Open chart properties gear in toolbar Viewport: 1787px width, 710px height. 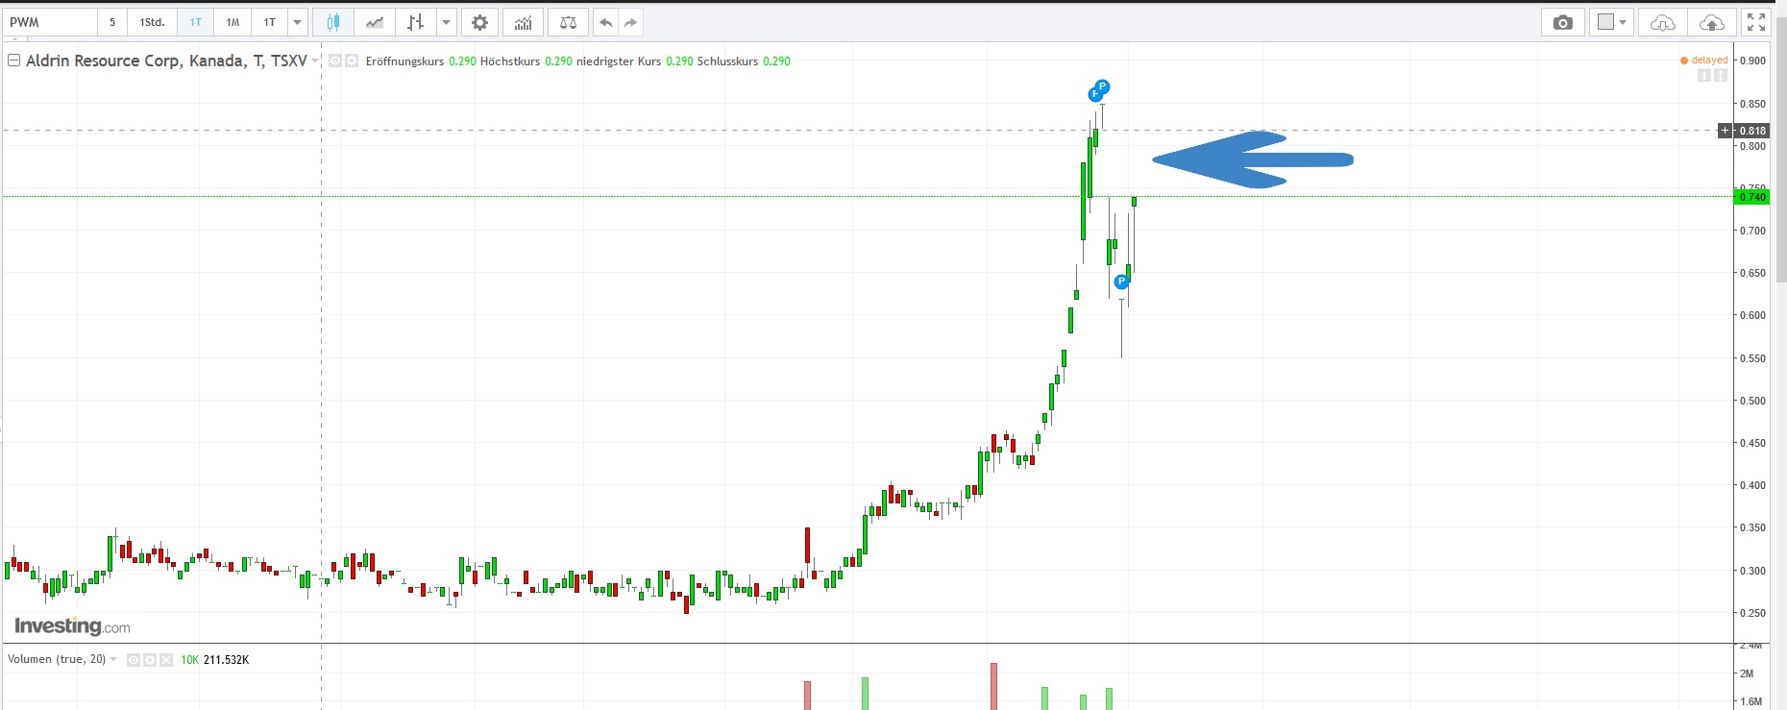479,22
